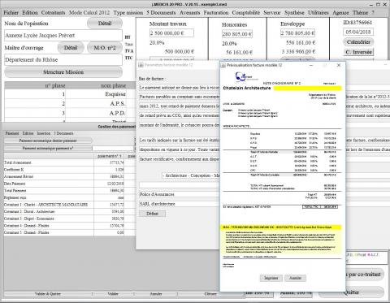Image resolution: width=390 pixels, height=303 pixels.
Task: Click the paiement n° 1 column header
Action: click(x=109, y=156)
